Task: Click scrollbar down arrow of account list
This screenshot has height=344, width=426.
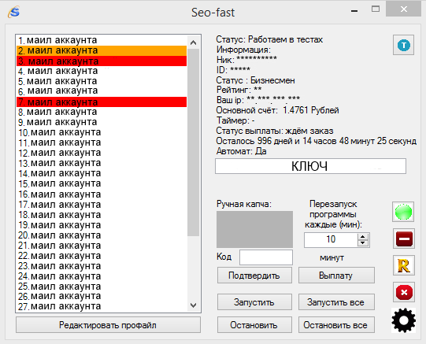Action: pyautogui.click(x=194, y=305)
